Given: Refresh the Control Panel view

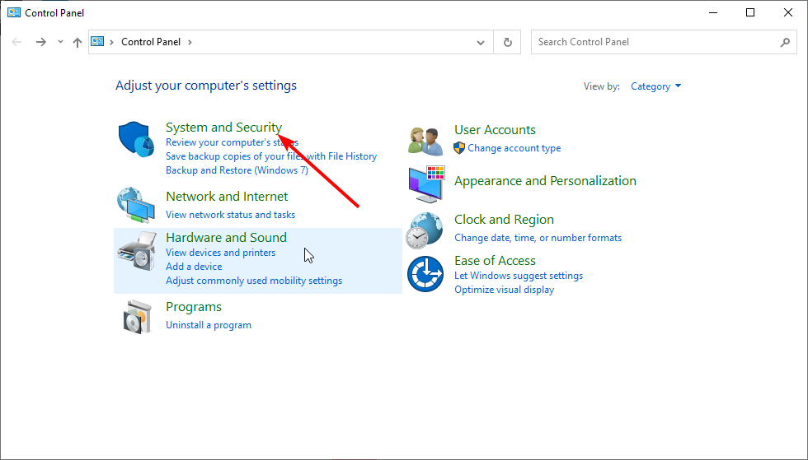Looking at the screenshot, I should coord(508,42).
